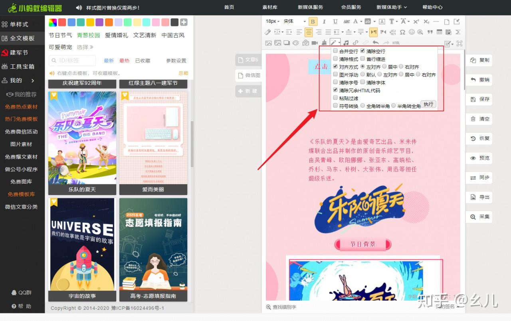The height and width of the screenshot is (321, 511).
Task: Go to 会员服务 in top navigation
Action: coord(351,7)
